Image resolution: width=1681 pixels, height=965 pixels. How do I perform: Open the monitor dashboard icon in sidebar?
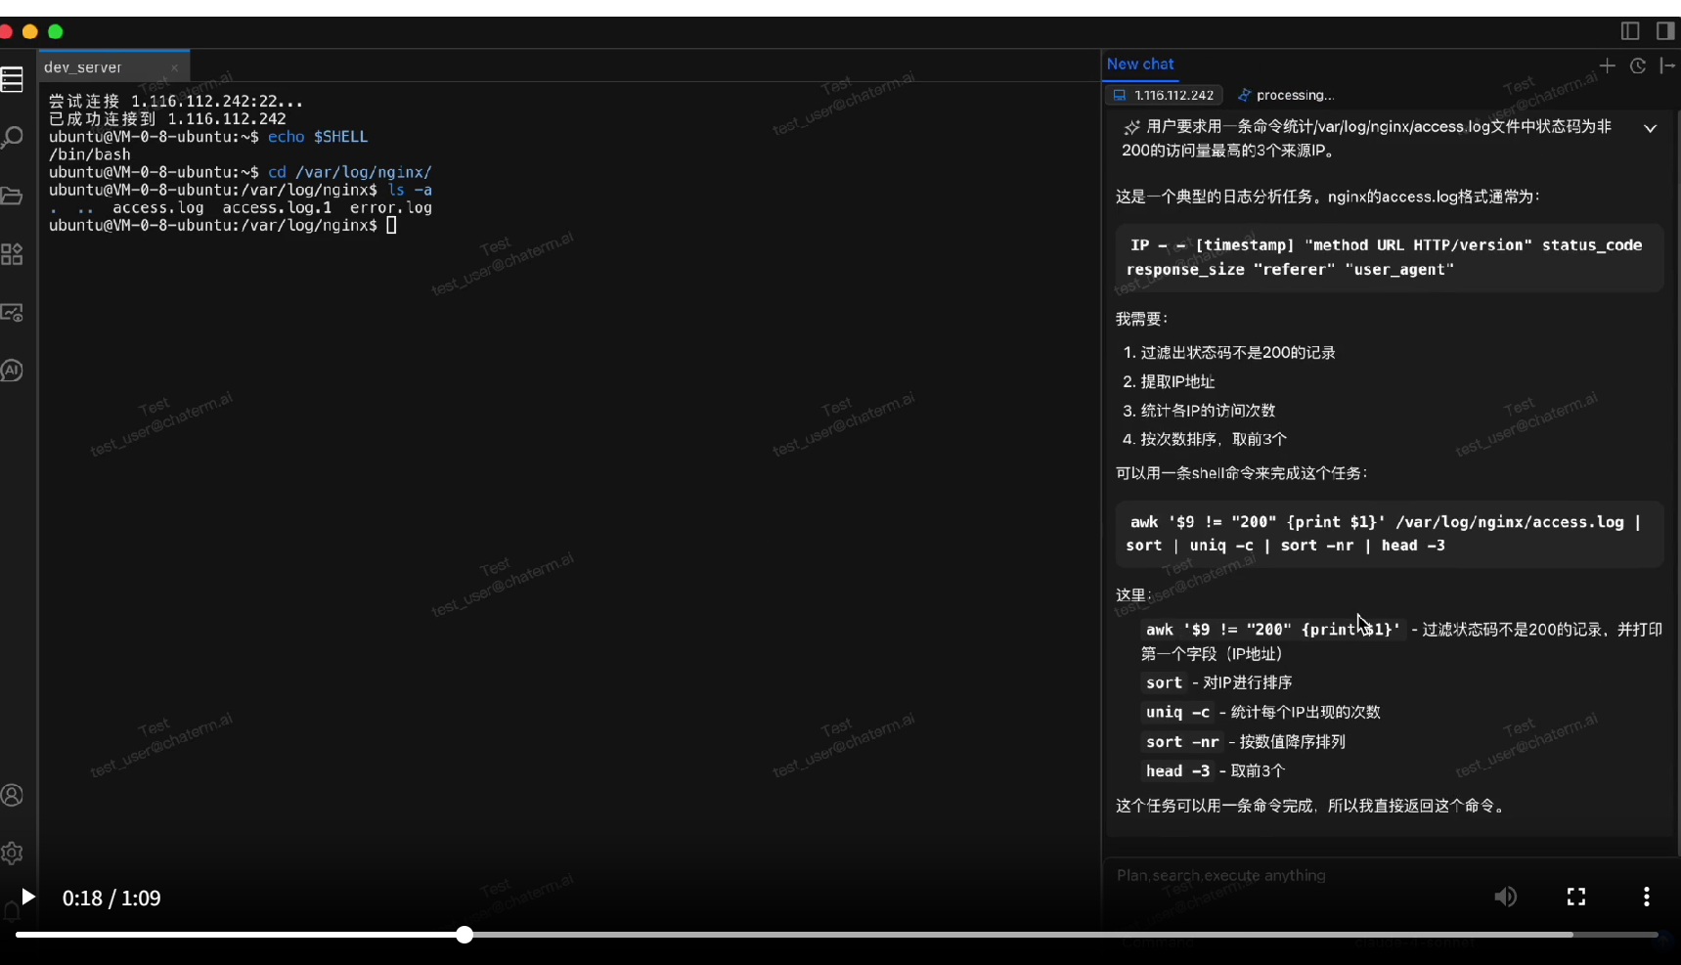(x=12, y=313)
